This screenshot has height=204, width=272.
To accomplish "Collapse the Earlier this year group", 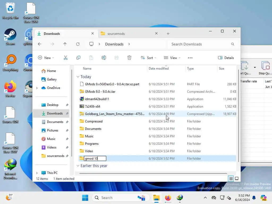I will (x=78, y=166).
